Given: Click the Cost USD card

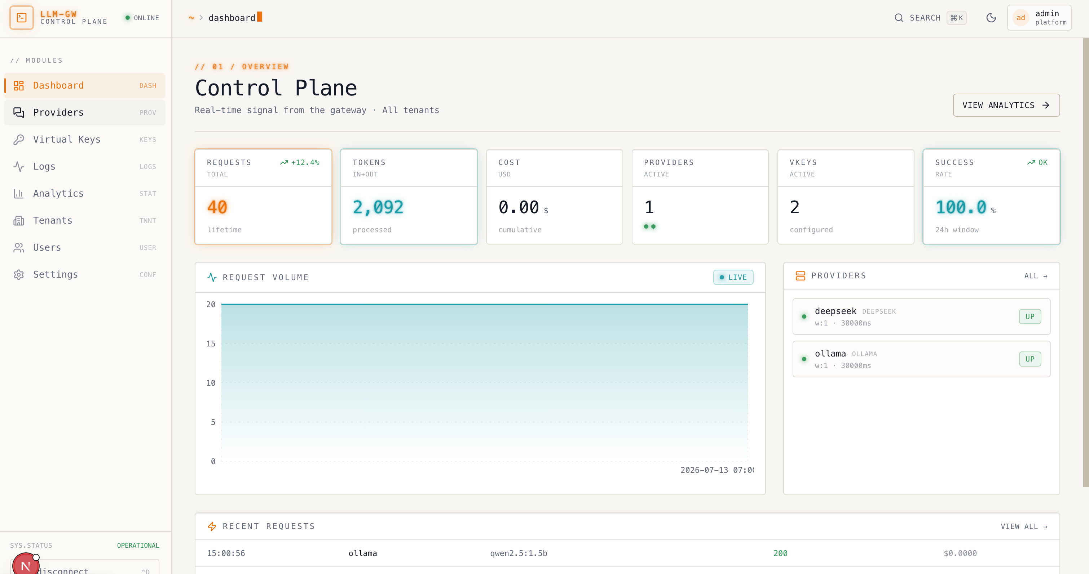Looking at the screenshot, I should pyautogui.click(x=554, y=197).
